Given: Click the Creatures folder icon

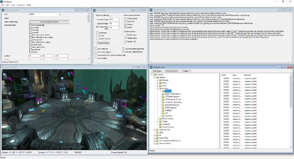Looking at the screenshot, I should 160,124.
